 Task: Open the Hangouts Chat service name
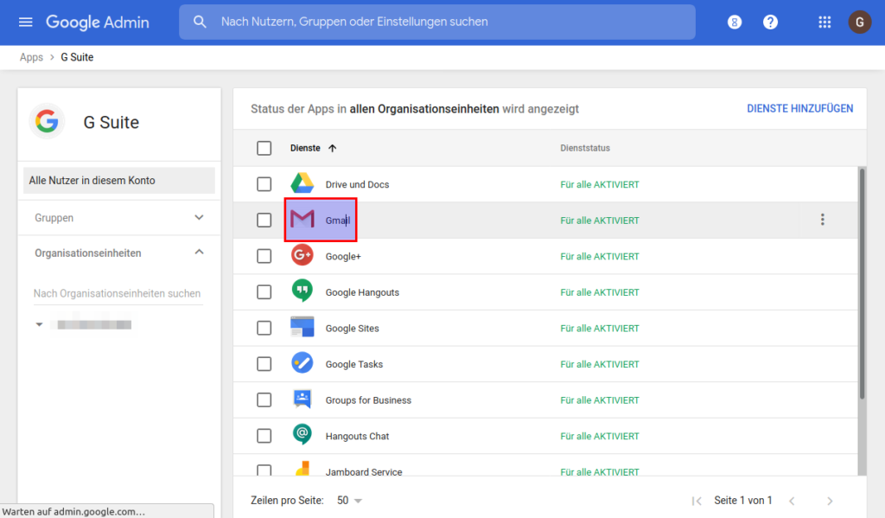[x=357, y=436]
